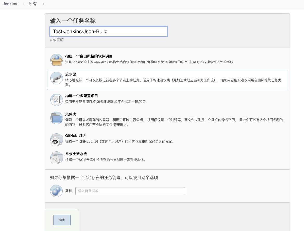This screenshot has width=304, height=231.
Task: Go to Jenkins home breadcrumb
Action: [10, 4]
